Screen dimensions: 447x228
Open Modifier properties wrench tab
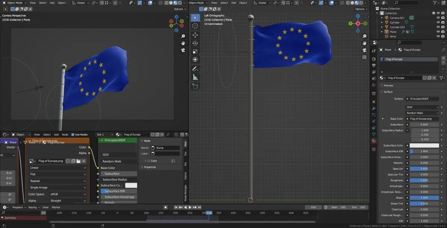coord(374,108)
